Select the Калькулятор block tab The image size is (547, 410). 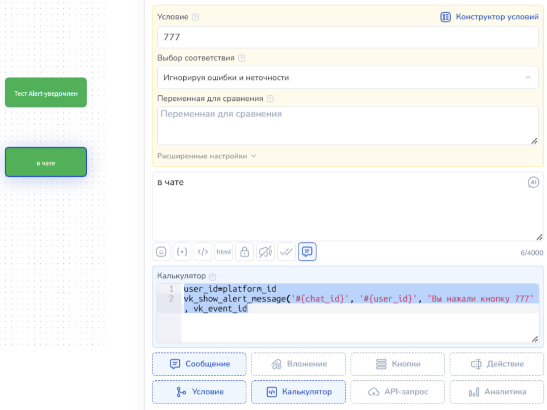pos(298,392)
